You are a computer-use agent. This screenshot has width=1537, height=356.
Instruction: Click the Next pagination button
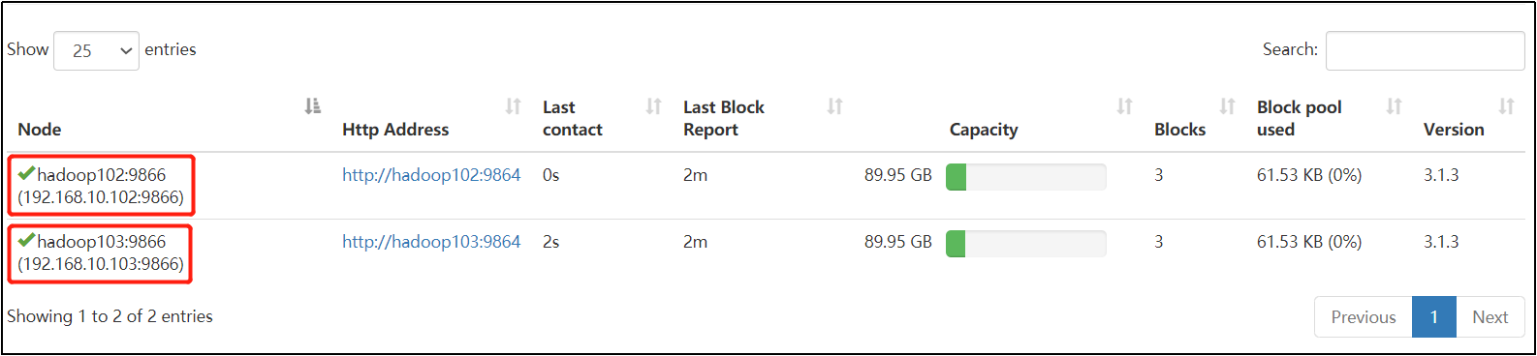click(1490, 317)
